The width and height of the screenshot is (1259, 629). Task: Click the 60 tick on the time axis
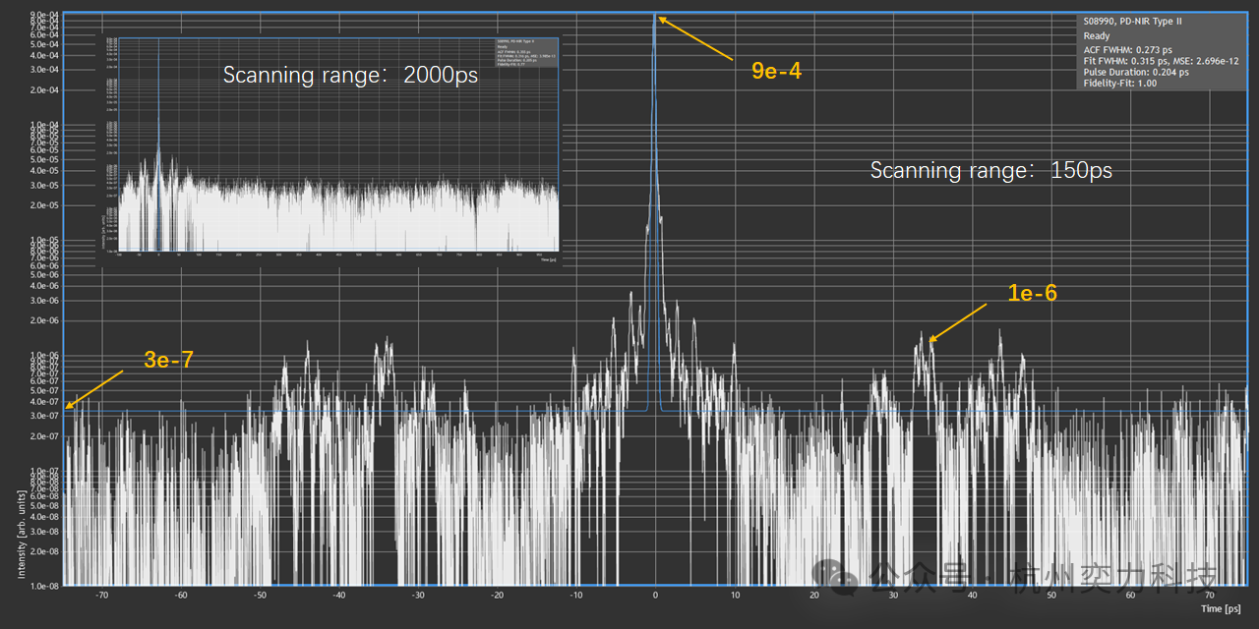[1130, 595]
